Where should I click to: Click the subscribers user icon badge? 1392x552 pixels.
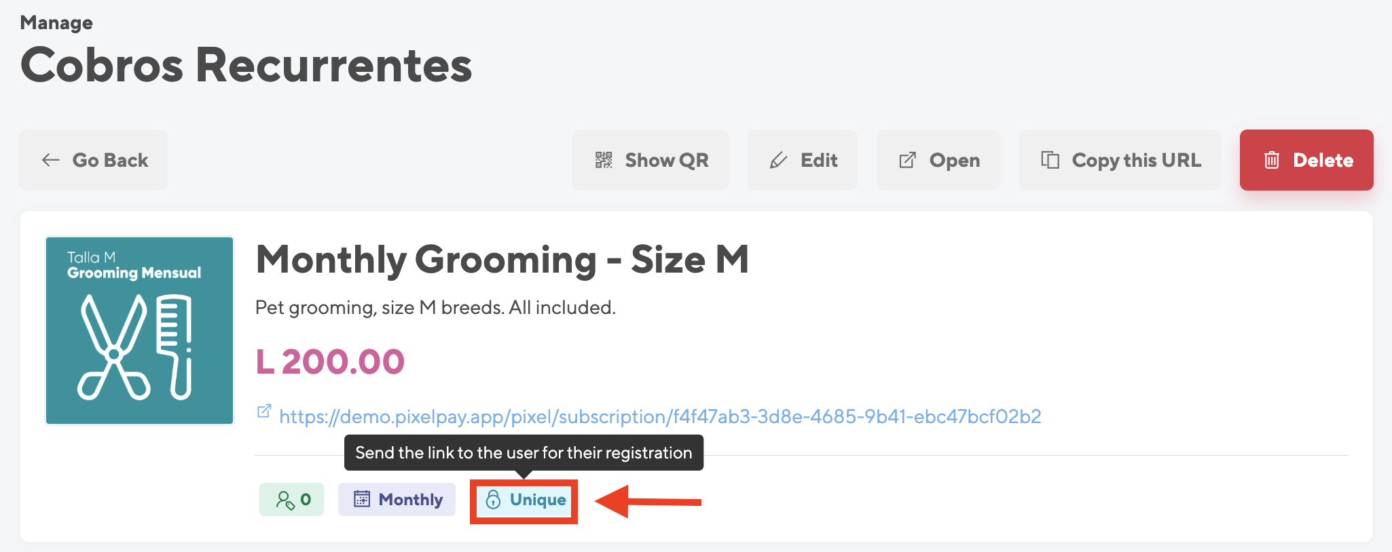[x=292, y=500]
